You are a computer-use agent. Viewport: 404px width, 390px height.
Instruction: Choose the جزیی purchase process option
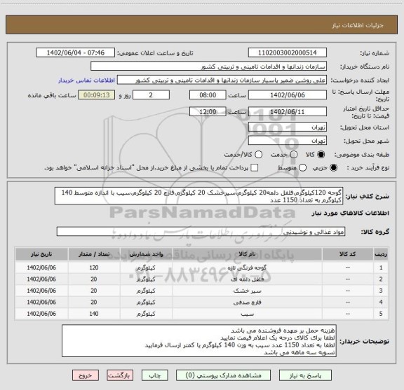[333, 168]
